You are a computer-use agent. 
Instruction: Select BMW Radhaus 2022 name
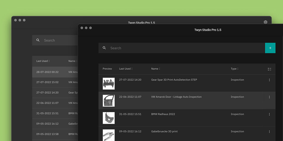pos(163,114)
